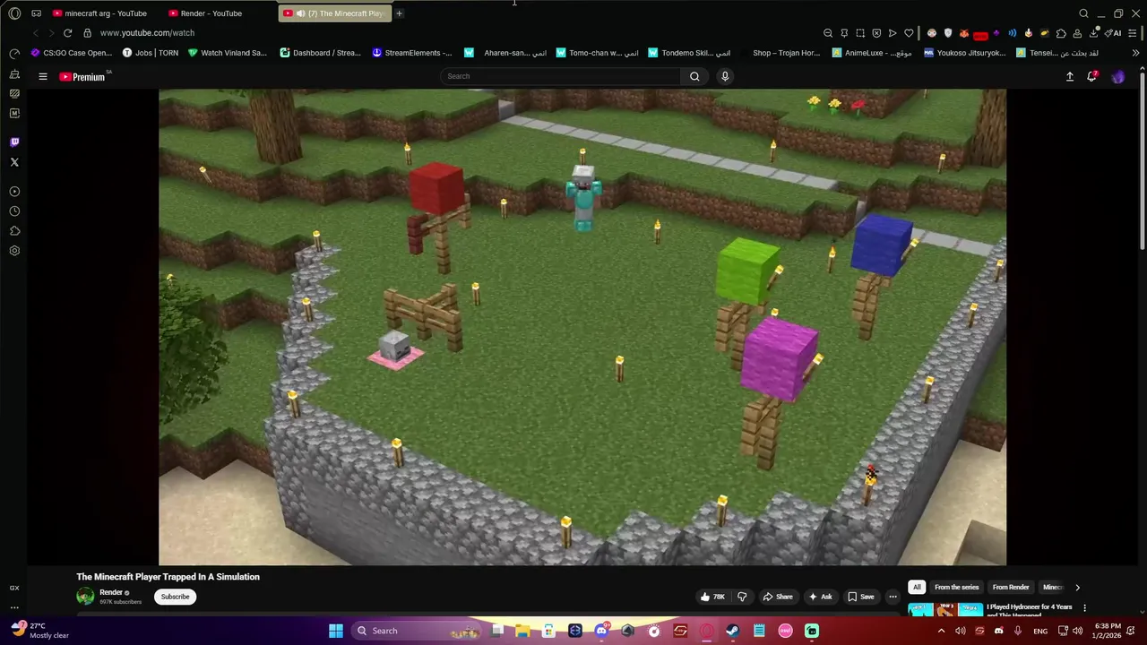Click the YouTube search input field
Screen dimensions: 1147x645
(561, 76)
